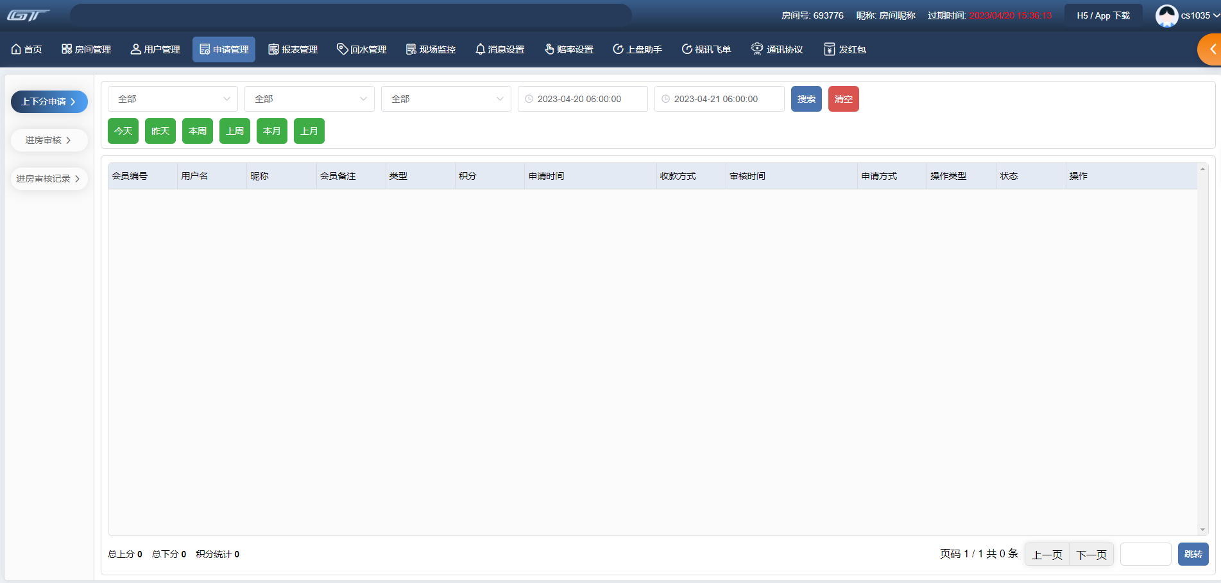Viewport: 1221px width, 583px height.
Task: Click the person icon beside 用户管理
Action: pos(135,49)
